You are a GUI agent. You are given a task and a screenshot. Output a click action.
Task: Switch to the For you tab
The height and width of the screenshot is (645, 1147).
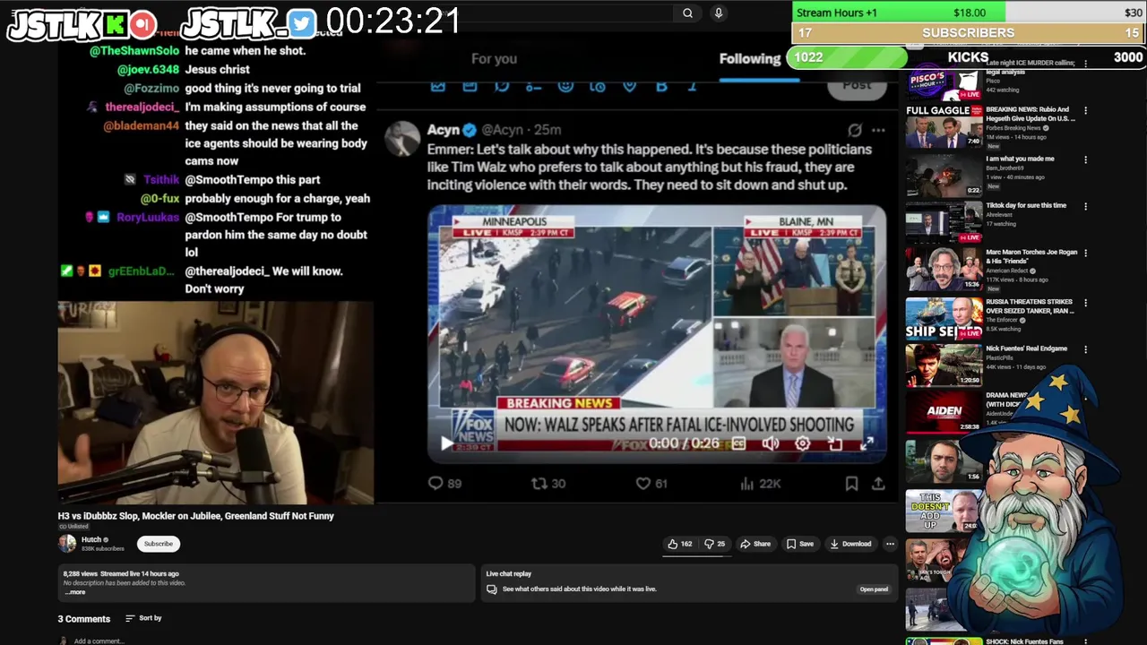(x=494, y=58)
